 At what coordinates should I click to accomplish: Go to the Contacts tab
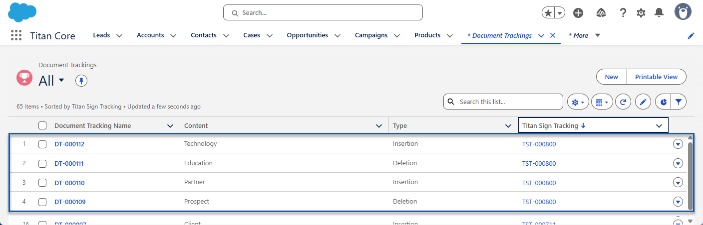click(204, 35)
